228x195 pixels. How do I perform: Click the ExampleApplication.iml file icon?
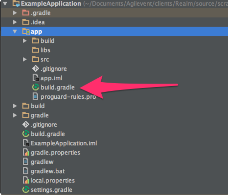point(26,143)
